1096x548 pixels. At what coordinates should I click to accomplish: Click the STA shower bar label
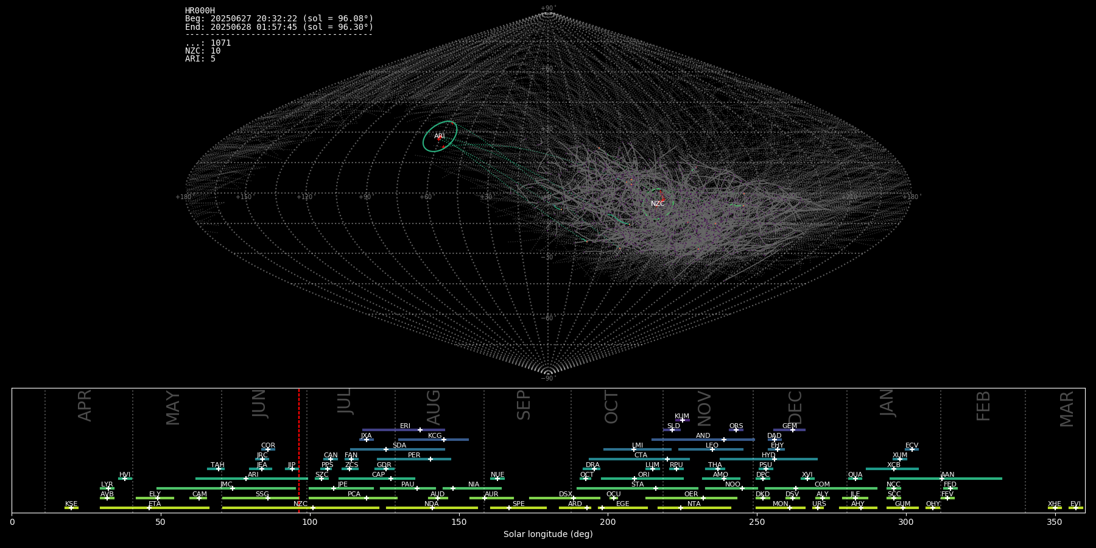(x=638, y=484)
